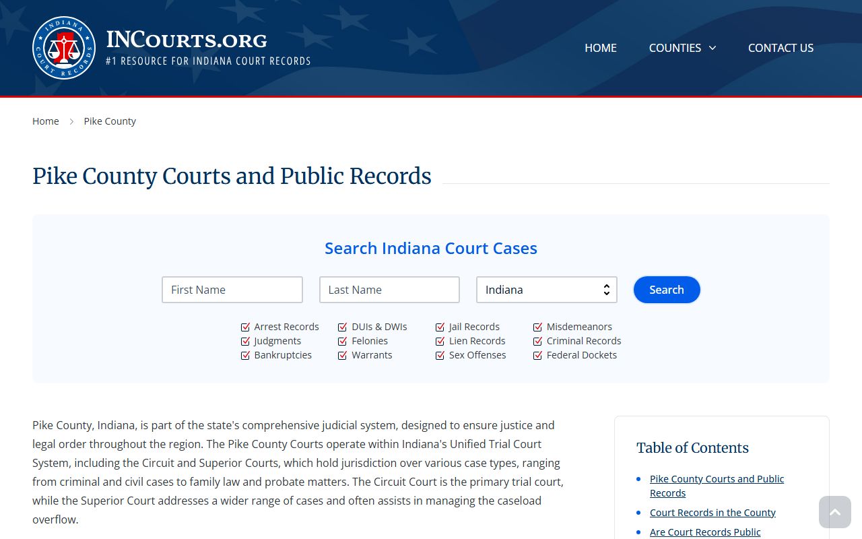This screenshot has width=862, height=539.
Task: Open the Home nav menu item
Action: pyautogui.click(x=601, y=48)
